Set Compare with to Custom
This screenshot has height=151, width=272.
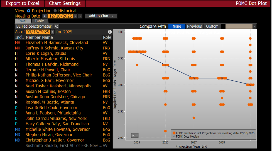click(x=212, y=26)
